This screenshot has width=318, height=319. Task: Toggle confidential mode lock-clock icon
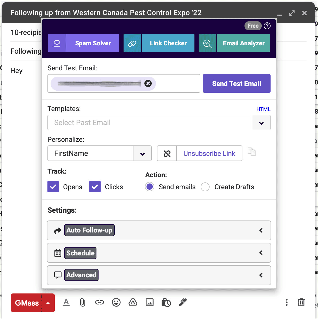[166, 302]
